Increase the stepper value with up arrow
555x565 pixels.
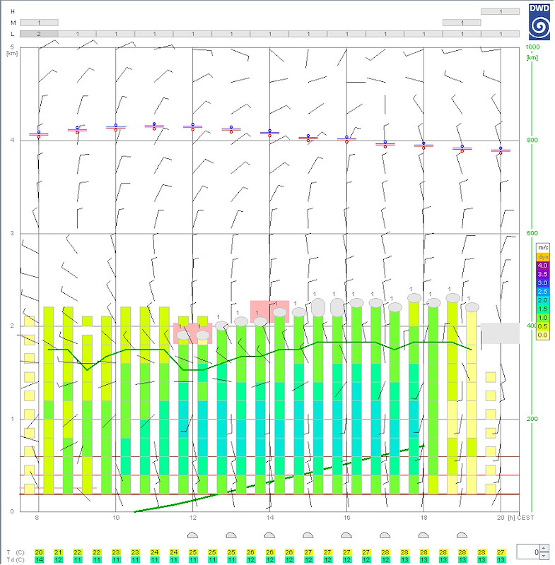tap(544, 549)
